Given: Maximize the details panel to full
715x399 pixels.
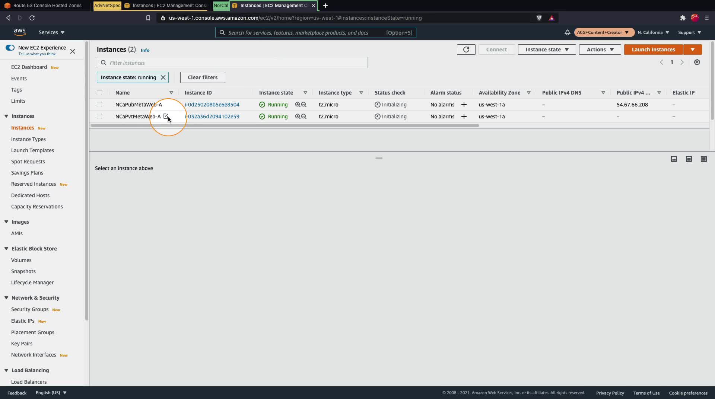Looking at the screenshot, I should coord(704,159).
